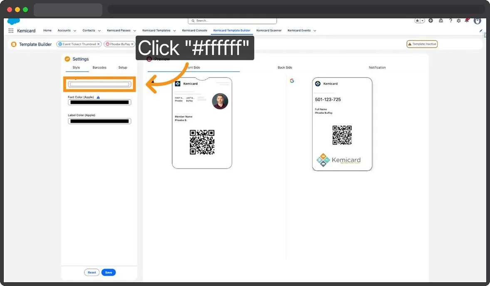
Task: Click the 'Full Name' label on Google pass
Action: point(321,109)
